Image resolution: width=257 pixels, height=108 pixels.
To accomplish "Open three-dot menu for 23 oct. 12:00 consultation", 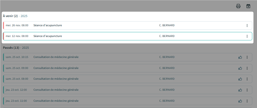I will pyautogui.click(x=247, y=90).
